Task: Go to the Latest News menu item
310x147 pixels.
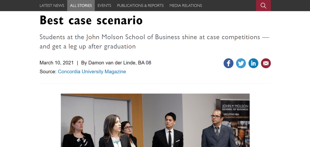Action: [x=52, y=5]
